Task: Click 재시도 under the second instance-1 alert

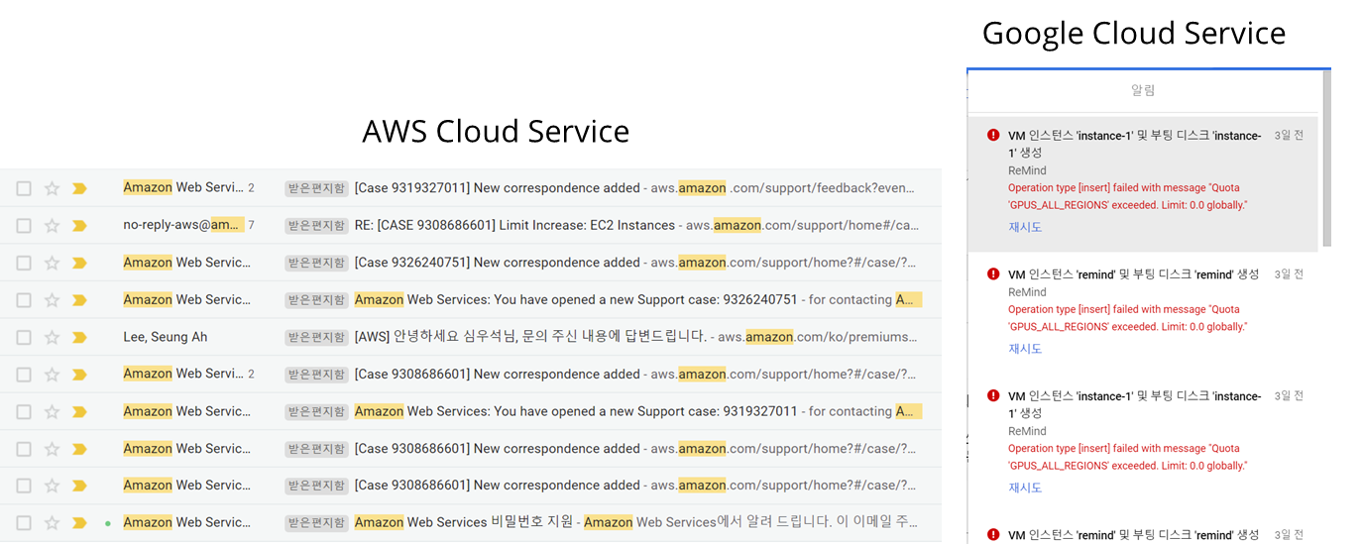Action: tap(1025, 488)
